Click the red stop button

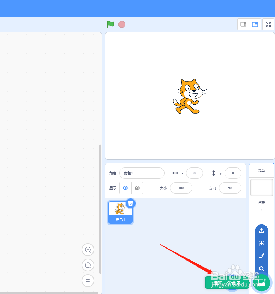[122, 24]
